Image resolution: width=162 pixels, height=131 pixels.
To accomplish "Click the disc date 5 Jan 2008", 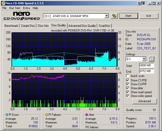I will coord(144,44).
